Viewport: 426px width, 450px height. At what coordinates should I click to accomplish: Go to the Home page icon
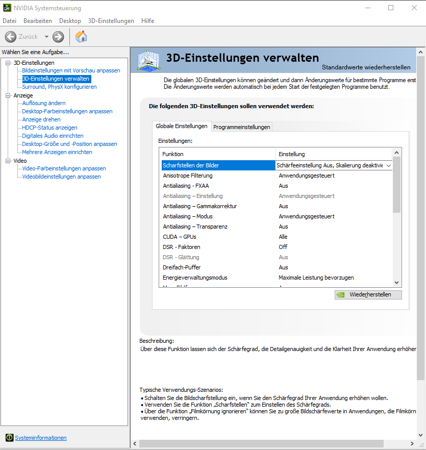point(81,37)
